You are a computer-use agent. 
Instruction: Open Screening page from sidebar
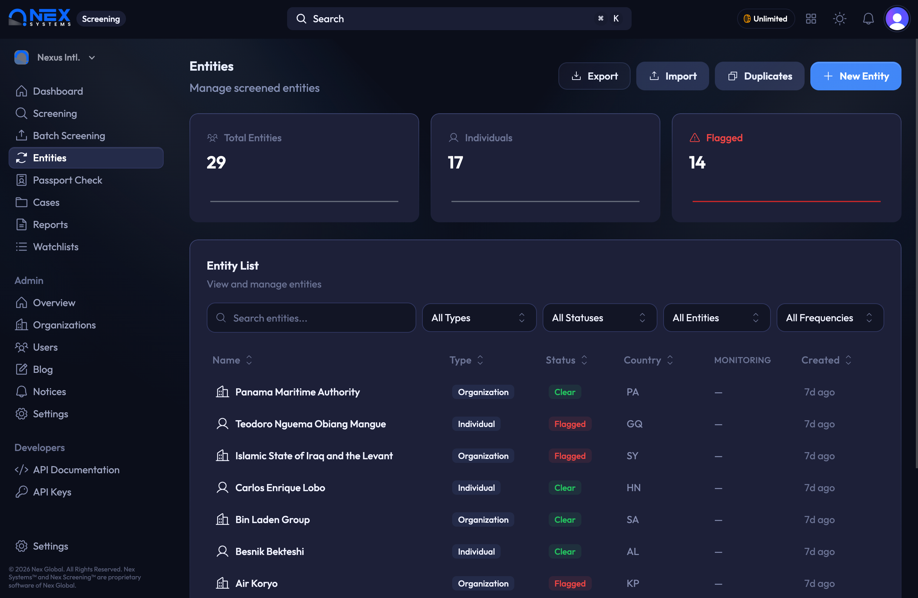pos(86,113)
